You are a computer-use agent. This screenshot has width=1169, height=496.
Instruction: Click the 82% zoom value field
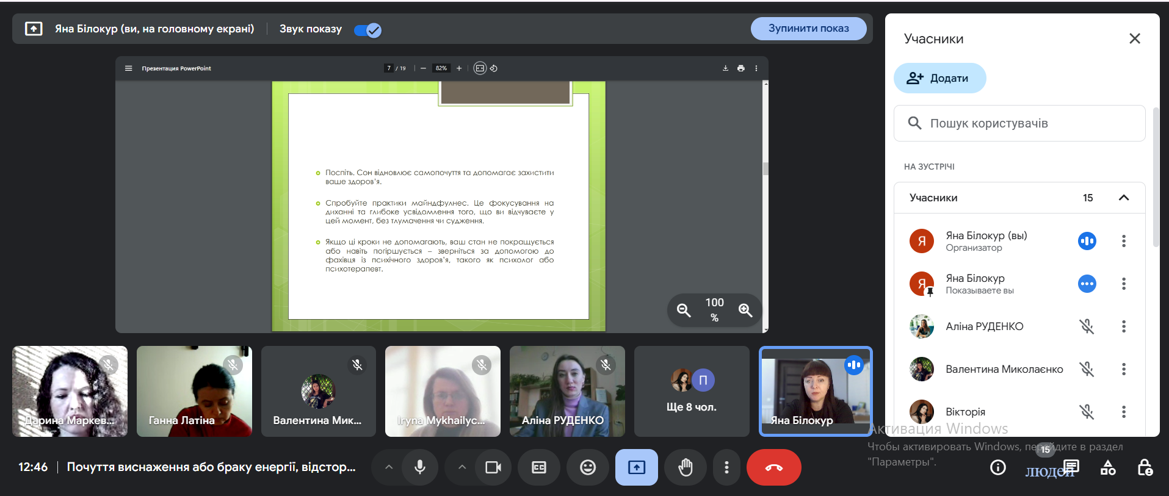441,68
